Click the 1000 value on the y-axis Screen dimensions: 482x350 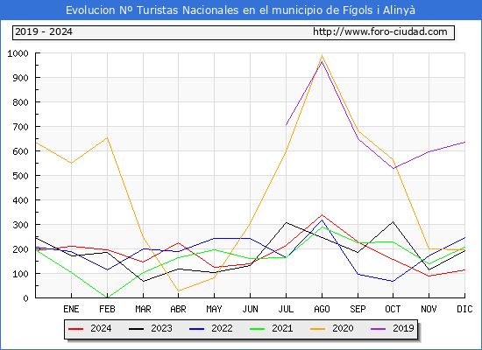click(x=18, y=53)
